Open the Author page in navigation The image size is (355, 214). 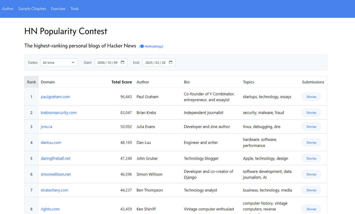click(8, 9)
